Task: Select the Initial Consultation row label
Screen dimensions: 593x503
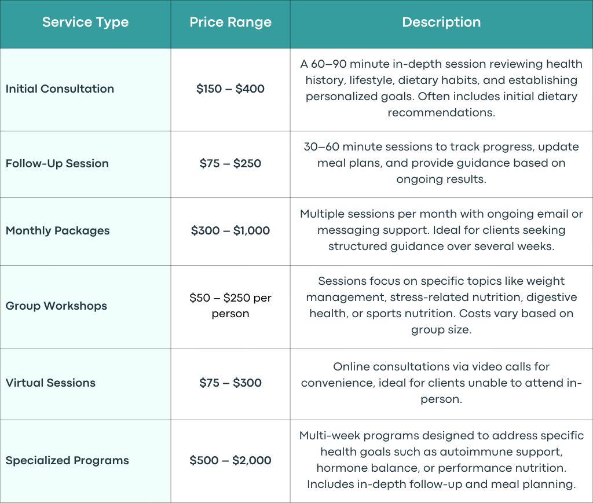Action: coord(60,89)
